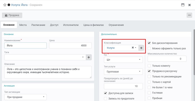Open the Исполнители tab
The width and height of the screenshot is (195, 101).
pyautogui.click(x=71, y=25)
